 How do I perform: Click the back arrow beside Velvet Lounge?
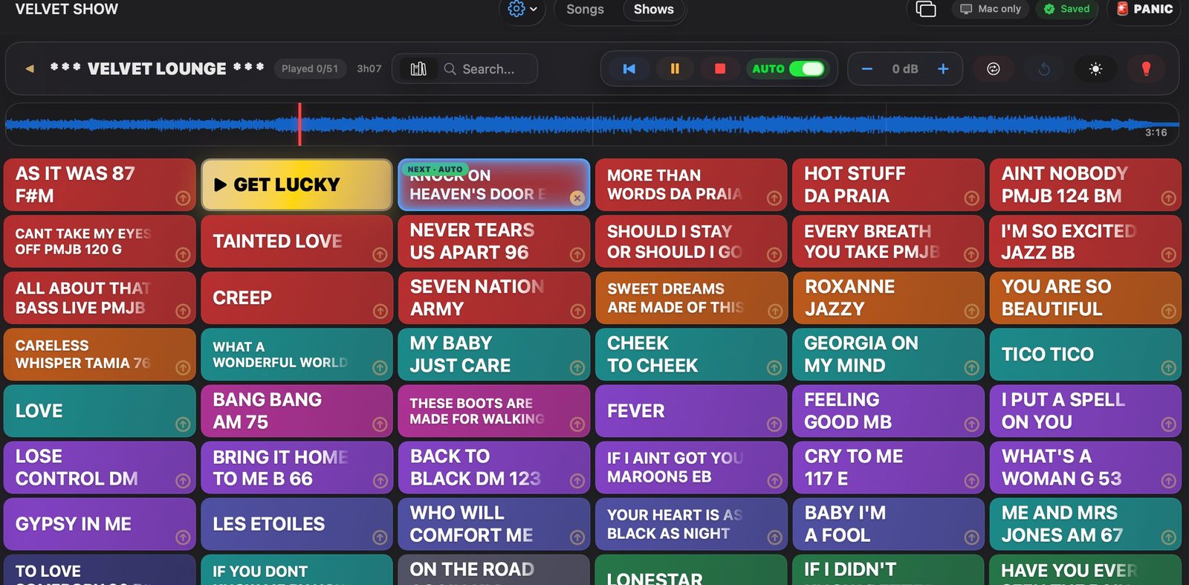[30, 68]
